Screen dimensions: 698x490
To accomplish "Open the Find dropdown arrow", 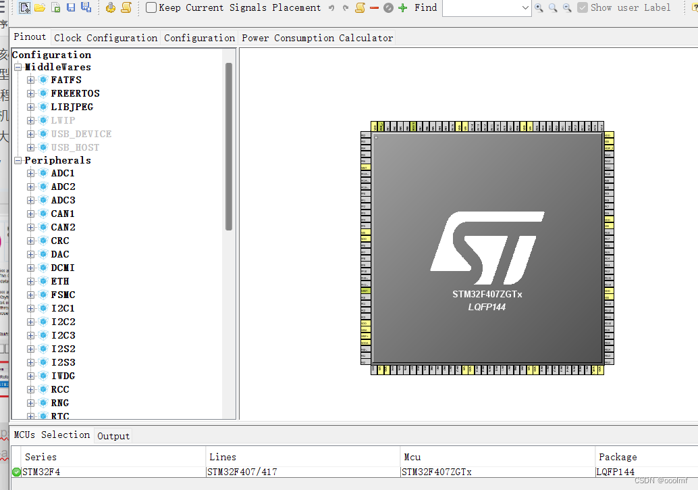I will 525,7.
